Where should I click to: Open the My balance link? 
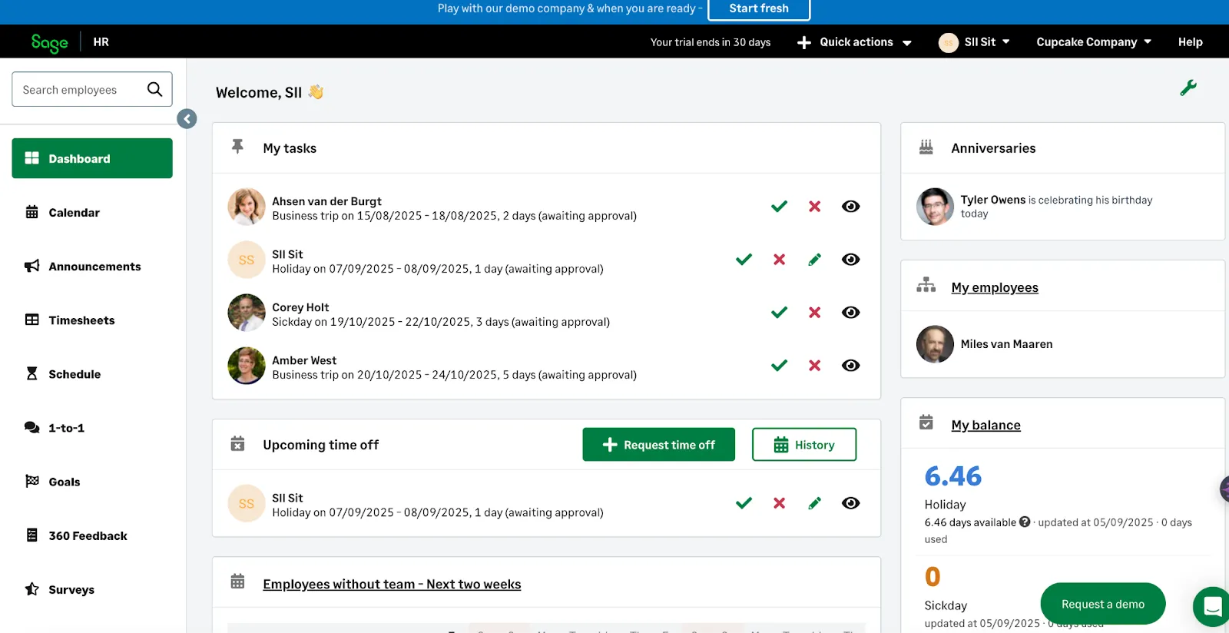point(986,425)
